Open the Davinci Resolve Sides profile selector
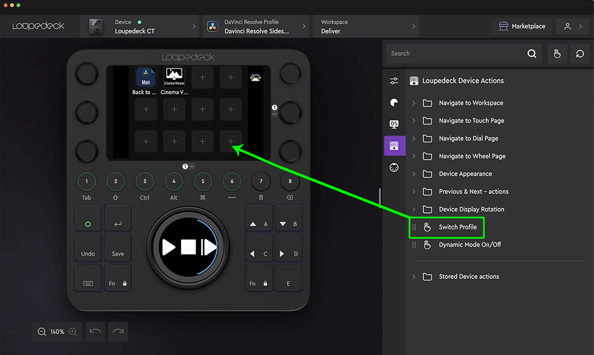Screen dimensions: 594x355 click(304, 26)
